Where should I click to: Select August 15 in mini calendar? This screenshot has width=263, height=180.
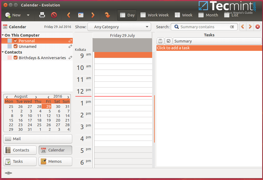pyautogui.click(x=11, y=120)
